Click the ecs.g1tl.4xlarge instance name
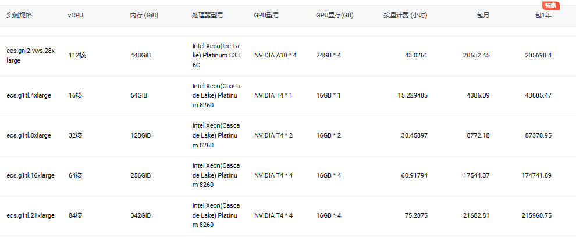The image size is (576, 238). pos(29,95)
